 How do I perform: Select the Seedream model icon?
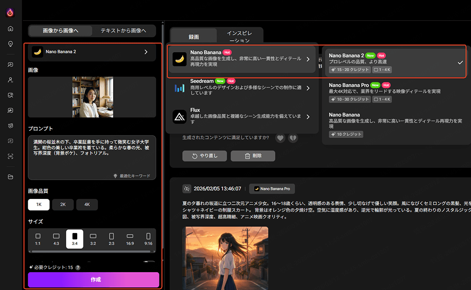click(x=179, y=88)
